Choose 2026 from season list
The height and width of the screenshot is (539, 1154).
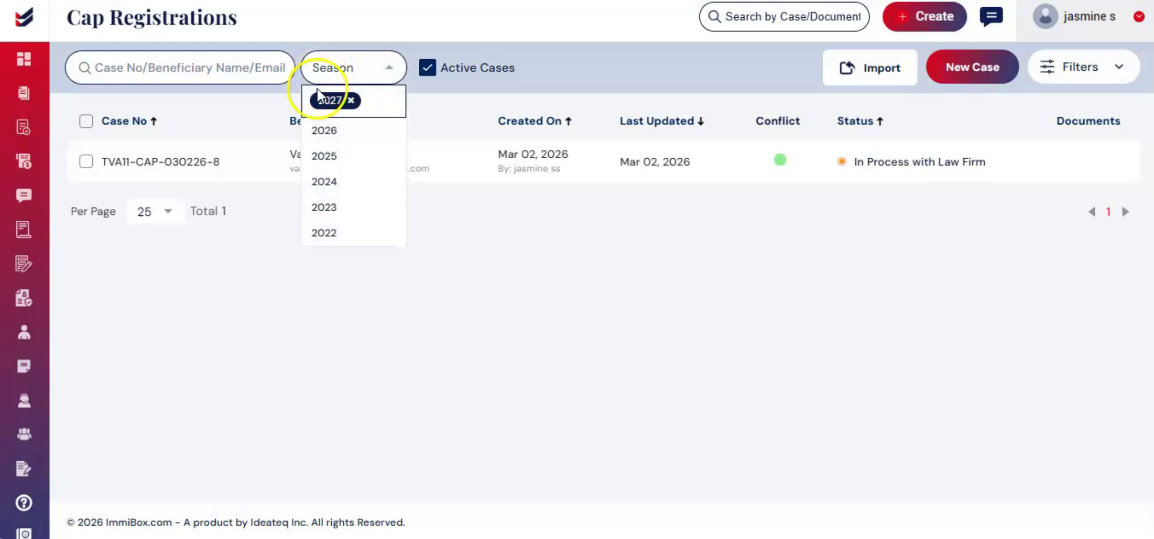[x=353, y=130]
